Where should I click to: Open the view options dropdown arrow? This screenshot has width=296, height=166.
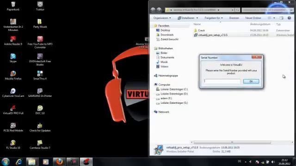point(274,18)
